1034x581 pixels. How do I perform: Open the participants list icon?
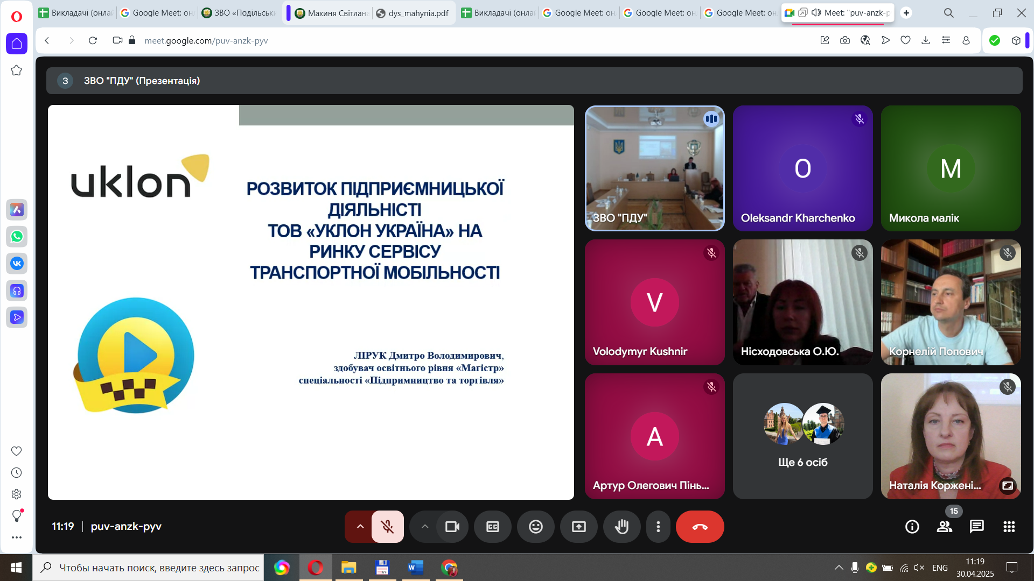[x=944, y=527]
